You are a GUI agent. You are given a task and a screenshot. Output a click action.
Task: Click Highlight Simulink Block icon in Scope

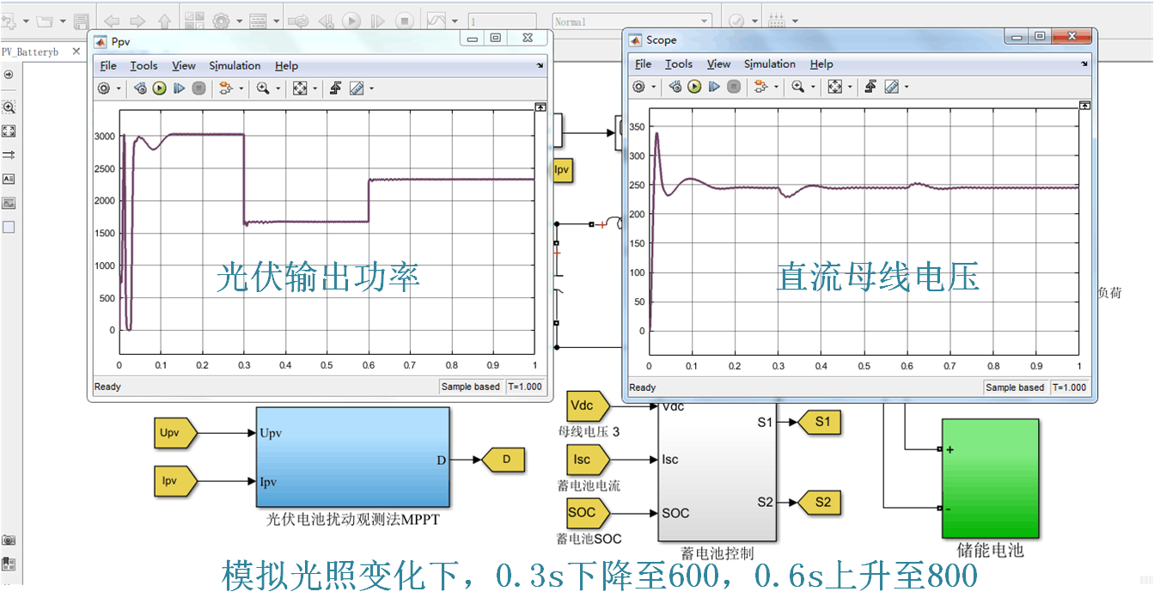click(x=760, y=86)
